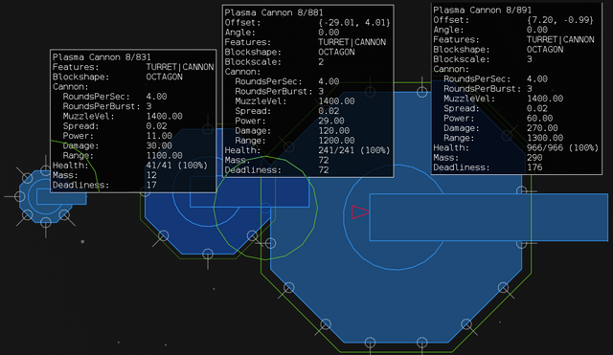Click the Damage 270.00 value in 8/891 panel
This screenshot has height=355, width=613.
point(542,128)
